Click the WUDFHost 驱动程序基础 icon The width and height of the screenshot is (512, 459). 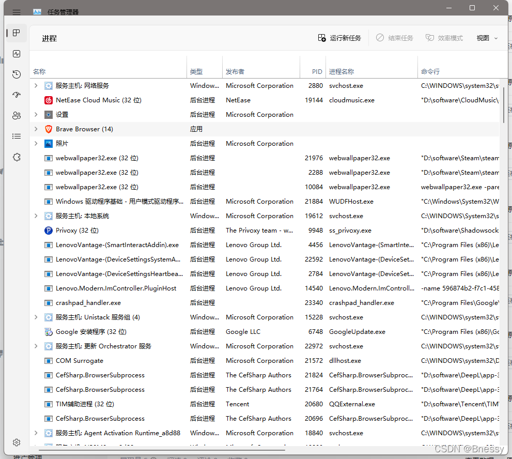(49, 202)
